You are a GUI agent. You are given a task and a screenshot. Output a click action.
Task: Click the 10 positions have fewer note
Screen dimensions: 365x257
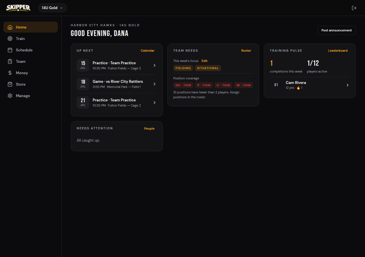coord(206,95)
